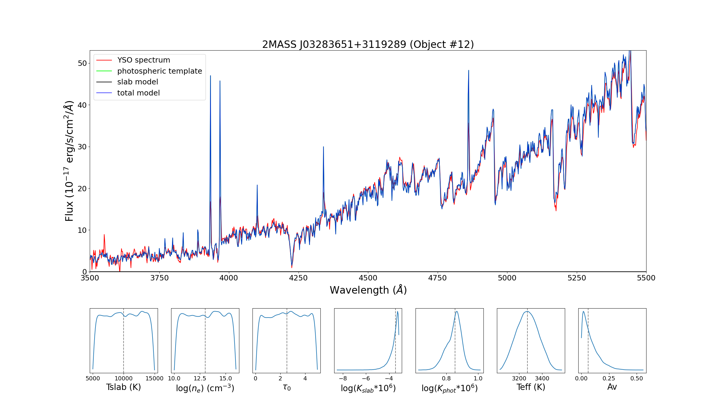The height and width of the screenshot is (419, 718).
Task: Click the red YSO spectrum legend line
Action: click(104, 60)
